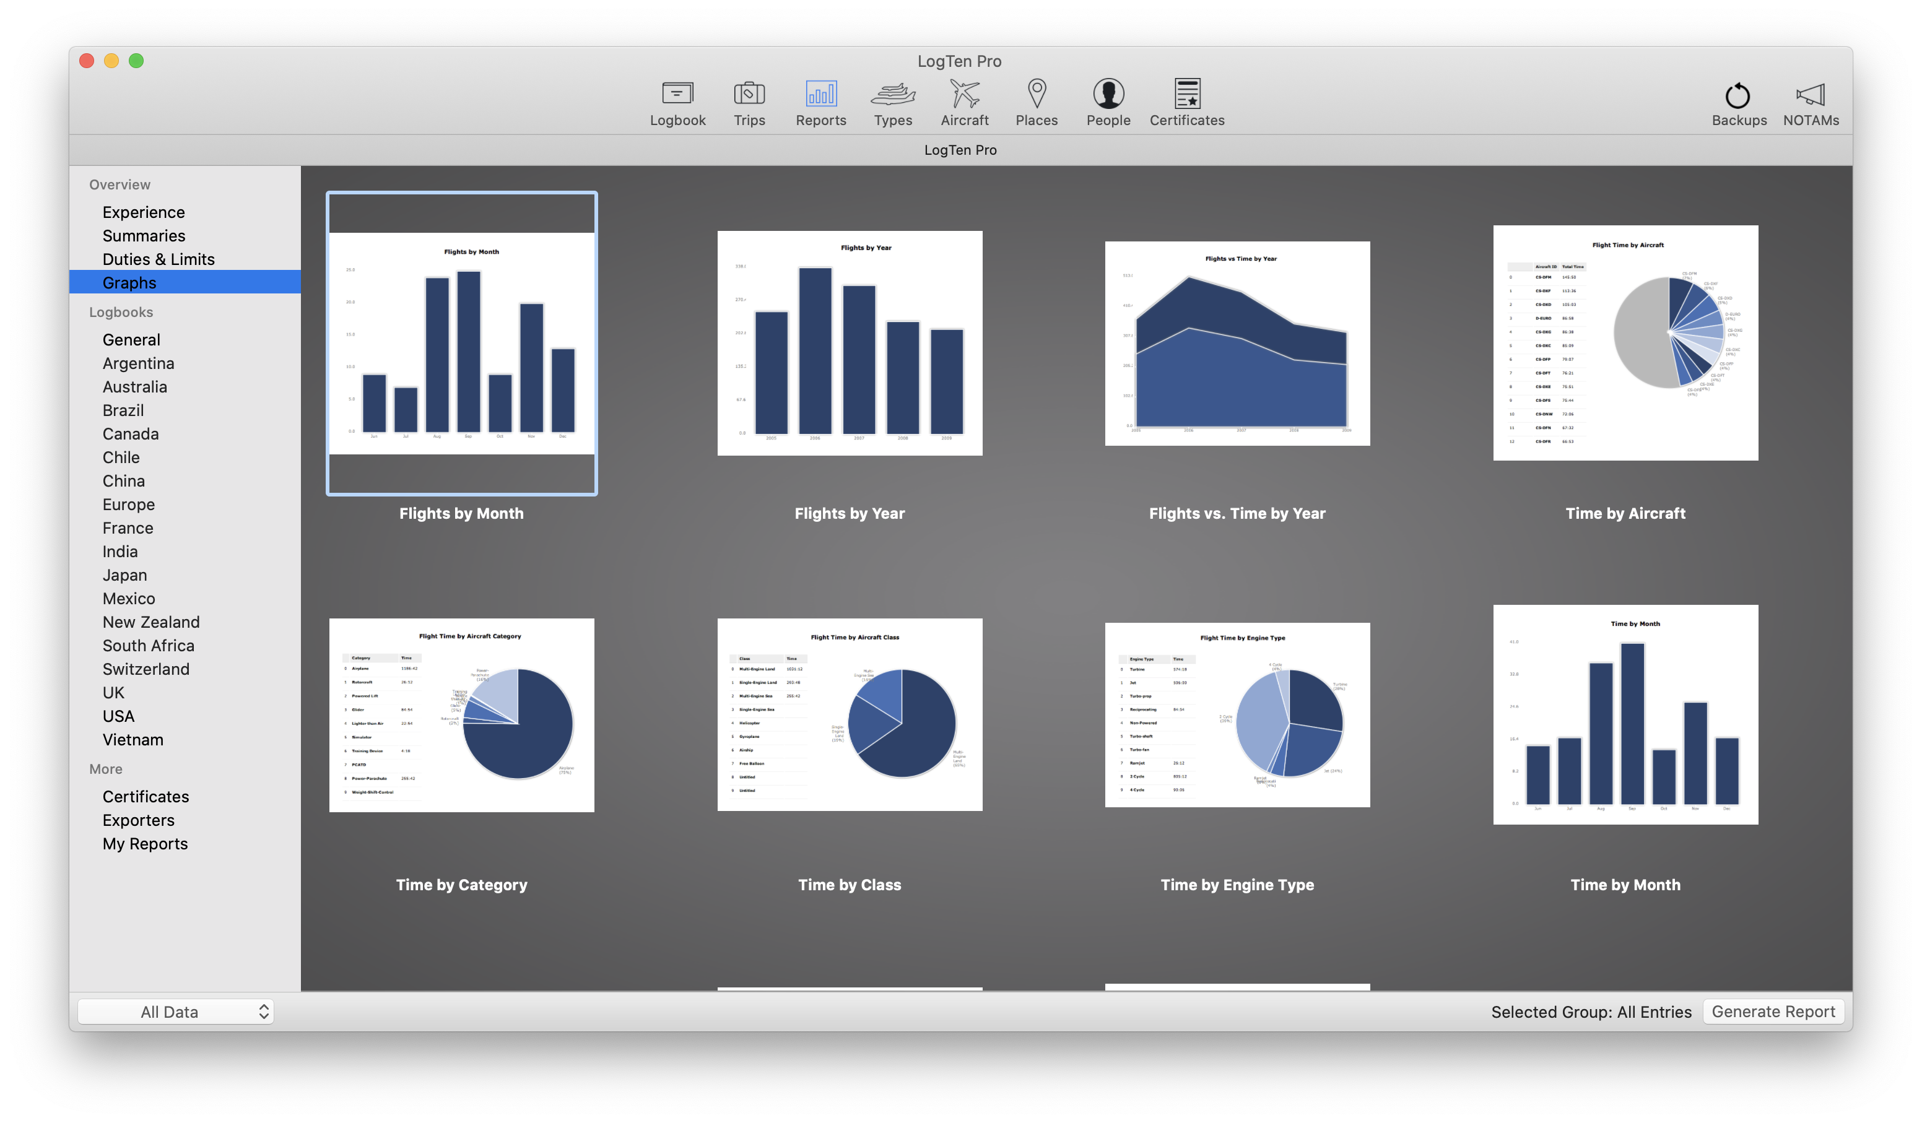Image resolution: width=1922 pixels, height=1123 pixels.
Task: Minimize the LogTen Pro window
Action: tap(111, 61)
